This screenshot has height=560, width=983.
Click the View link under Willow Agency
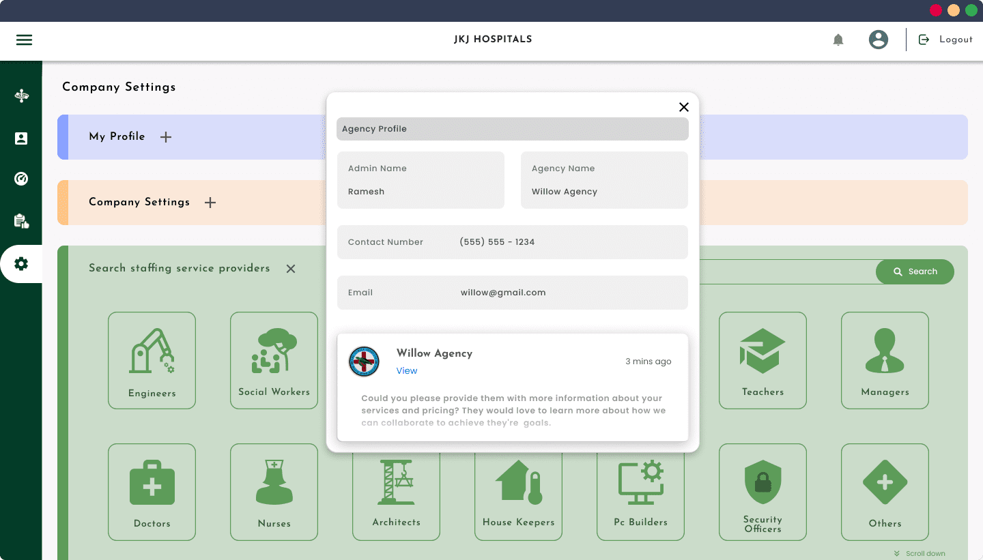[407, 371]
